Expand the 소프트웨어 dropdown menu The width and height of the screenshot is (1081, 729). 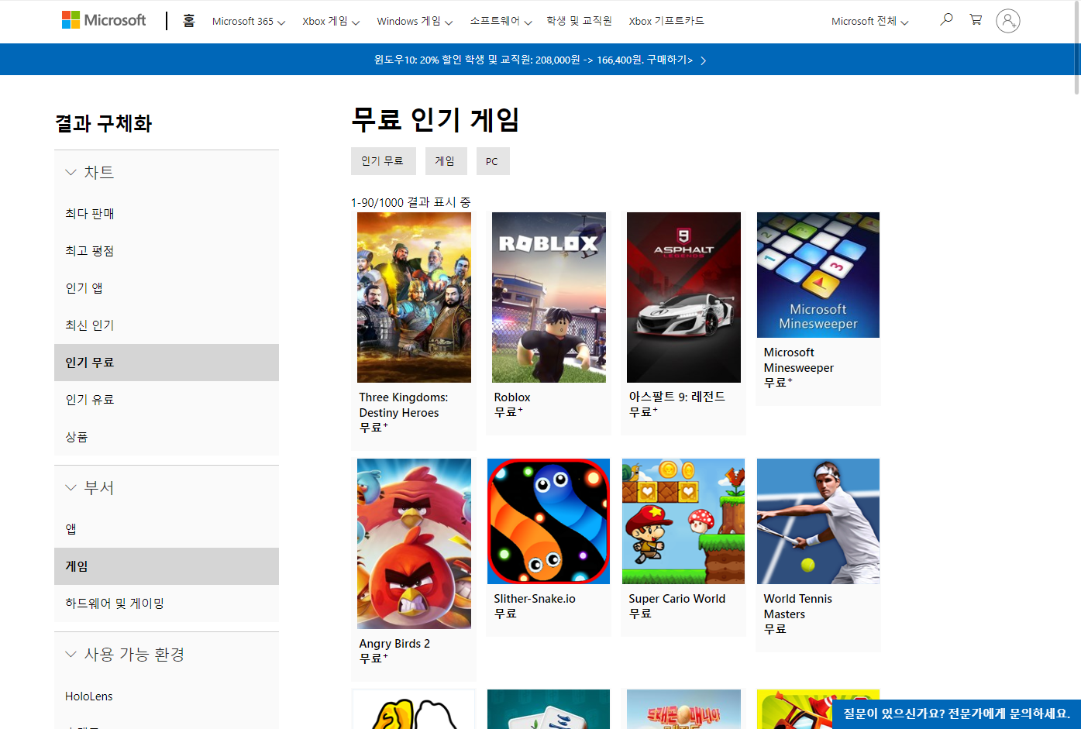click(x=501, y=22)
